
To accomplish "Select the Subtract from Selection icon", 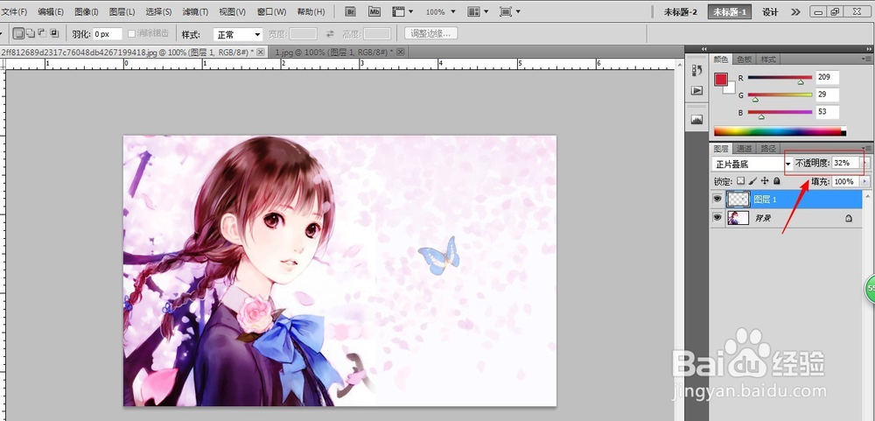I will point(42,33).
